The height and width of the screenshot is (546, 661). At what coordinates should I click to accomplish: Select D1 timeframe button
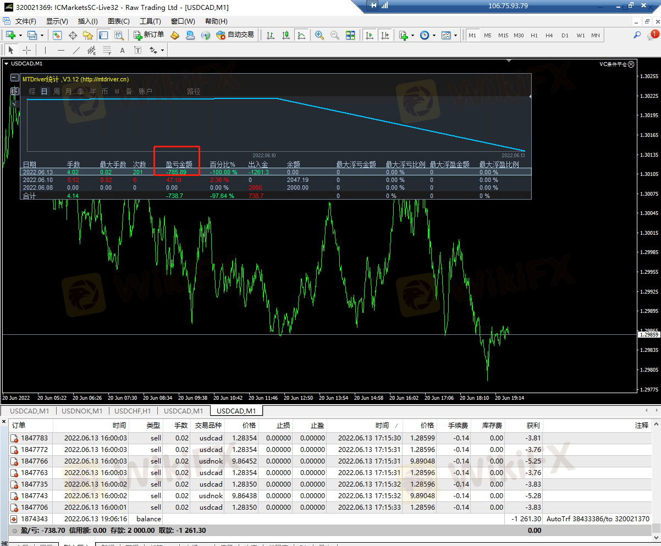[565, 35]
